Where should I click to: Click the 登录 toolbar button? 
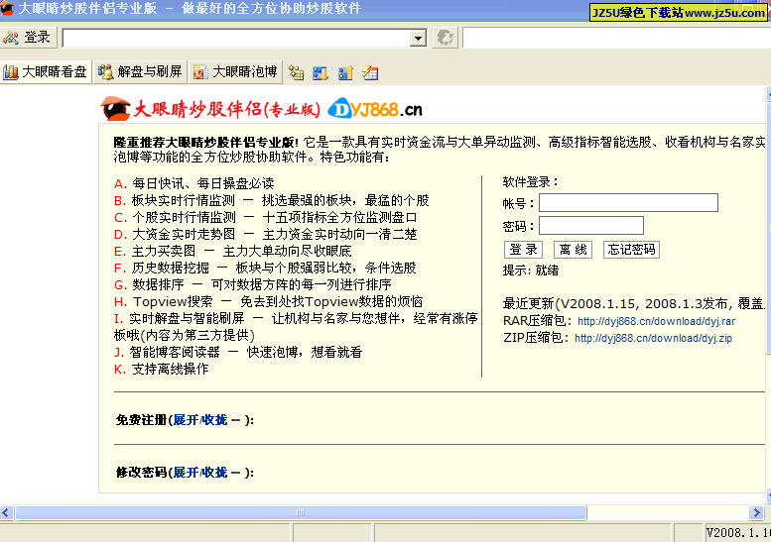(28, 38)
